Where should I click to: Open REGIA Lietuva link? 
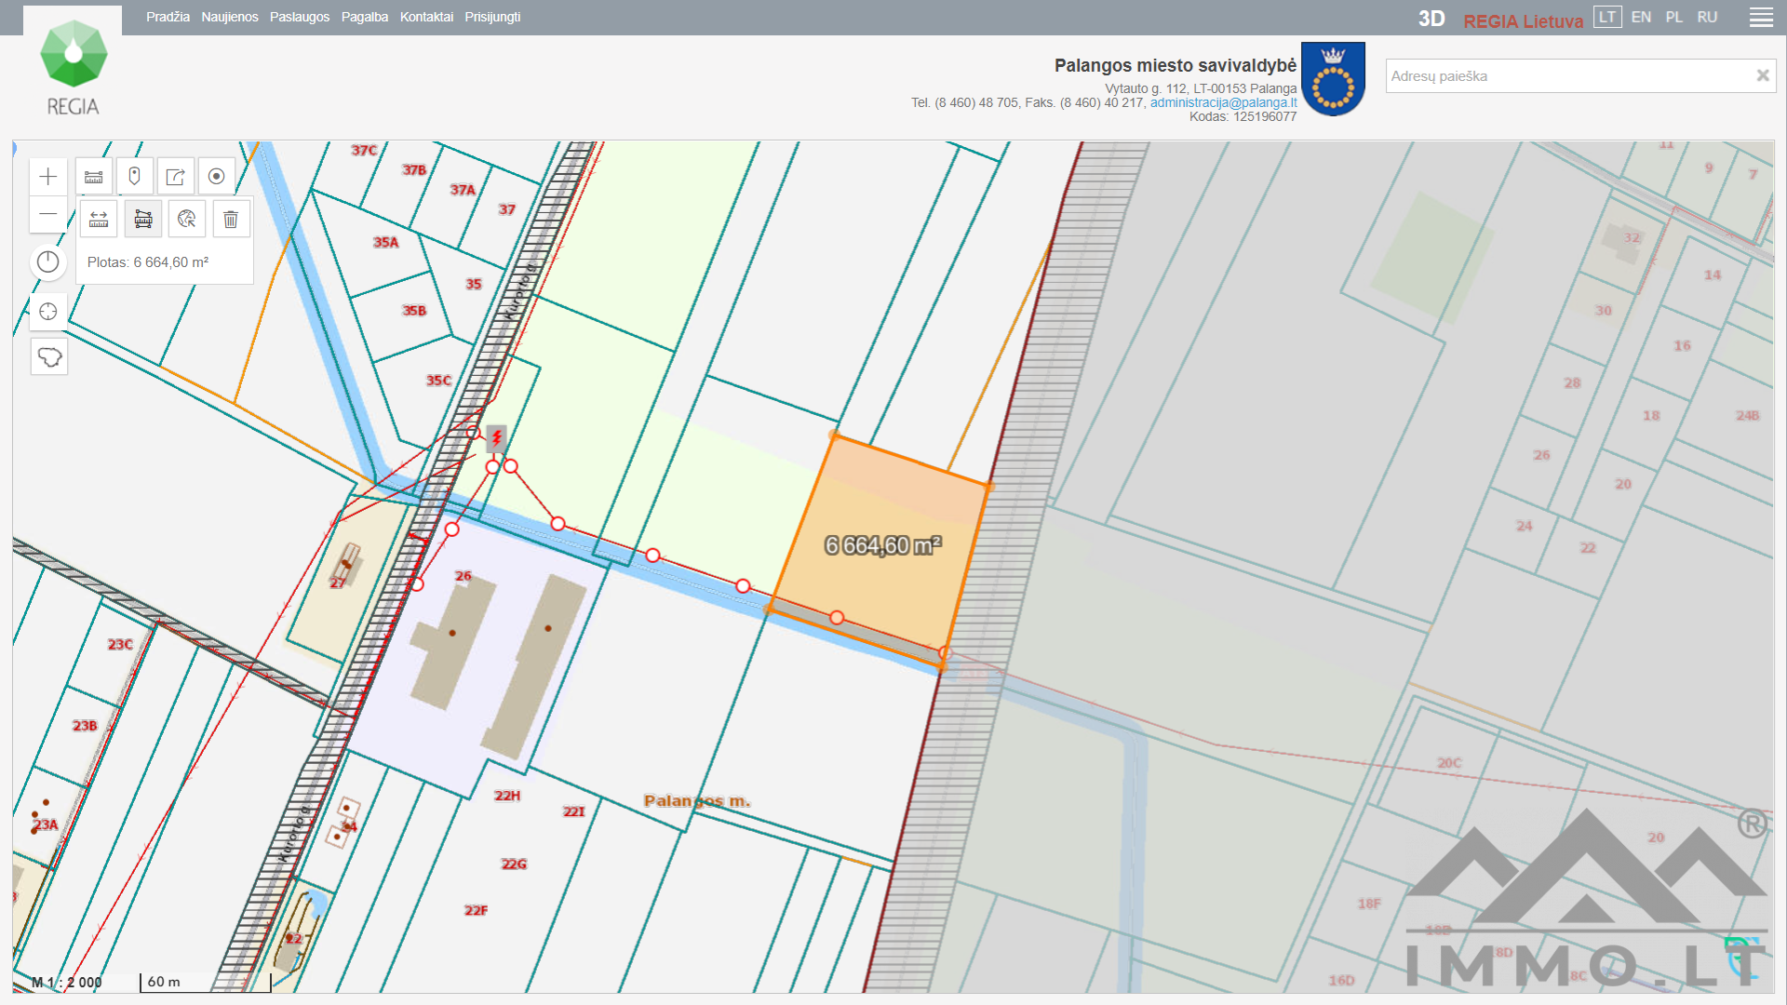[x=1523, y=20]
